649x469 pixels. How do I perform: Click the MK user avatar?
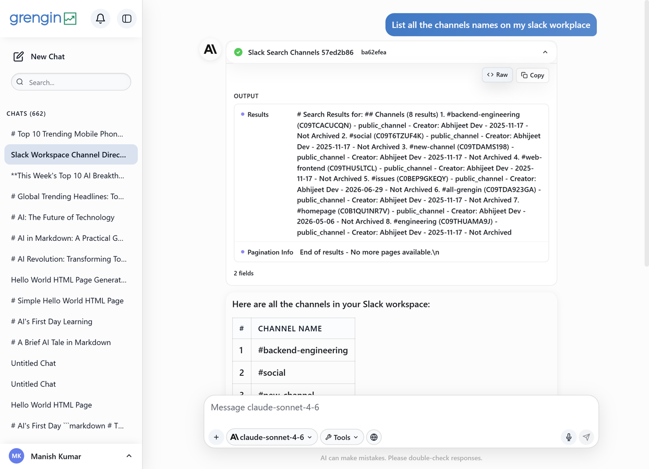point(17,456)
